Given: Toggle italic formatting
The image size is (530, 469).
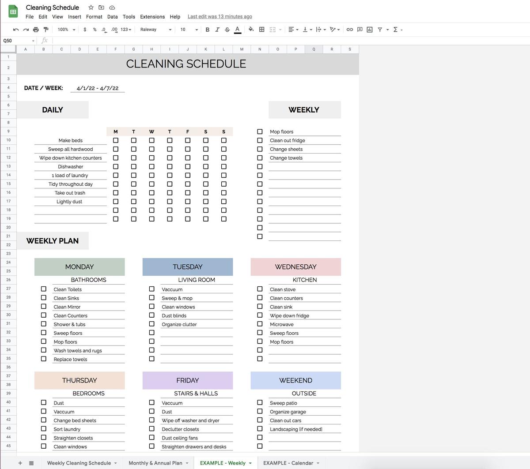Looking at the screenshot, I should (x=217, y=30).
